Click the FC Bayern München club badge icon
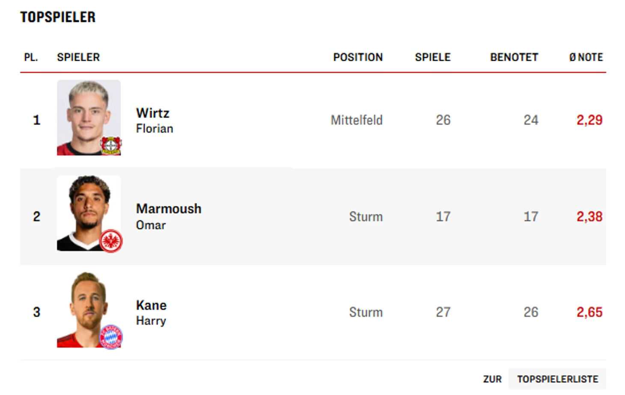The width and height of the screenshot is (625, 395). coord(111,337)
